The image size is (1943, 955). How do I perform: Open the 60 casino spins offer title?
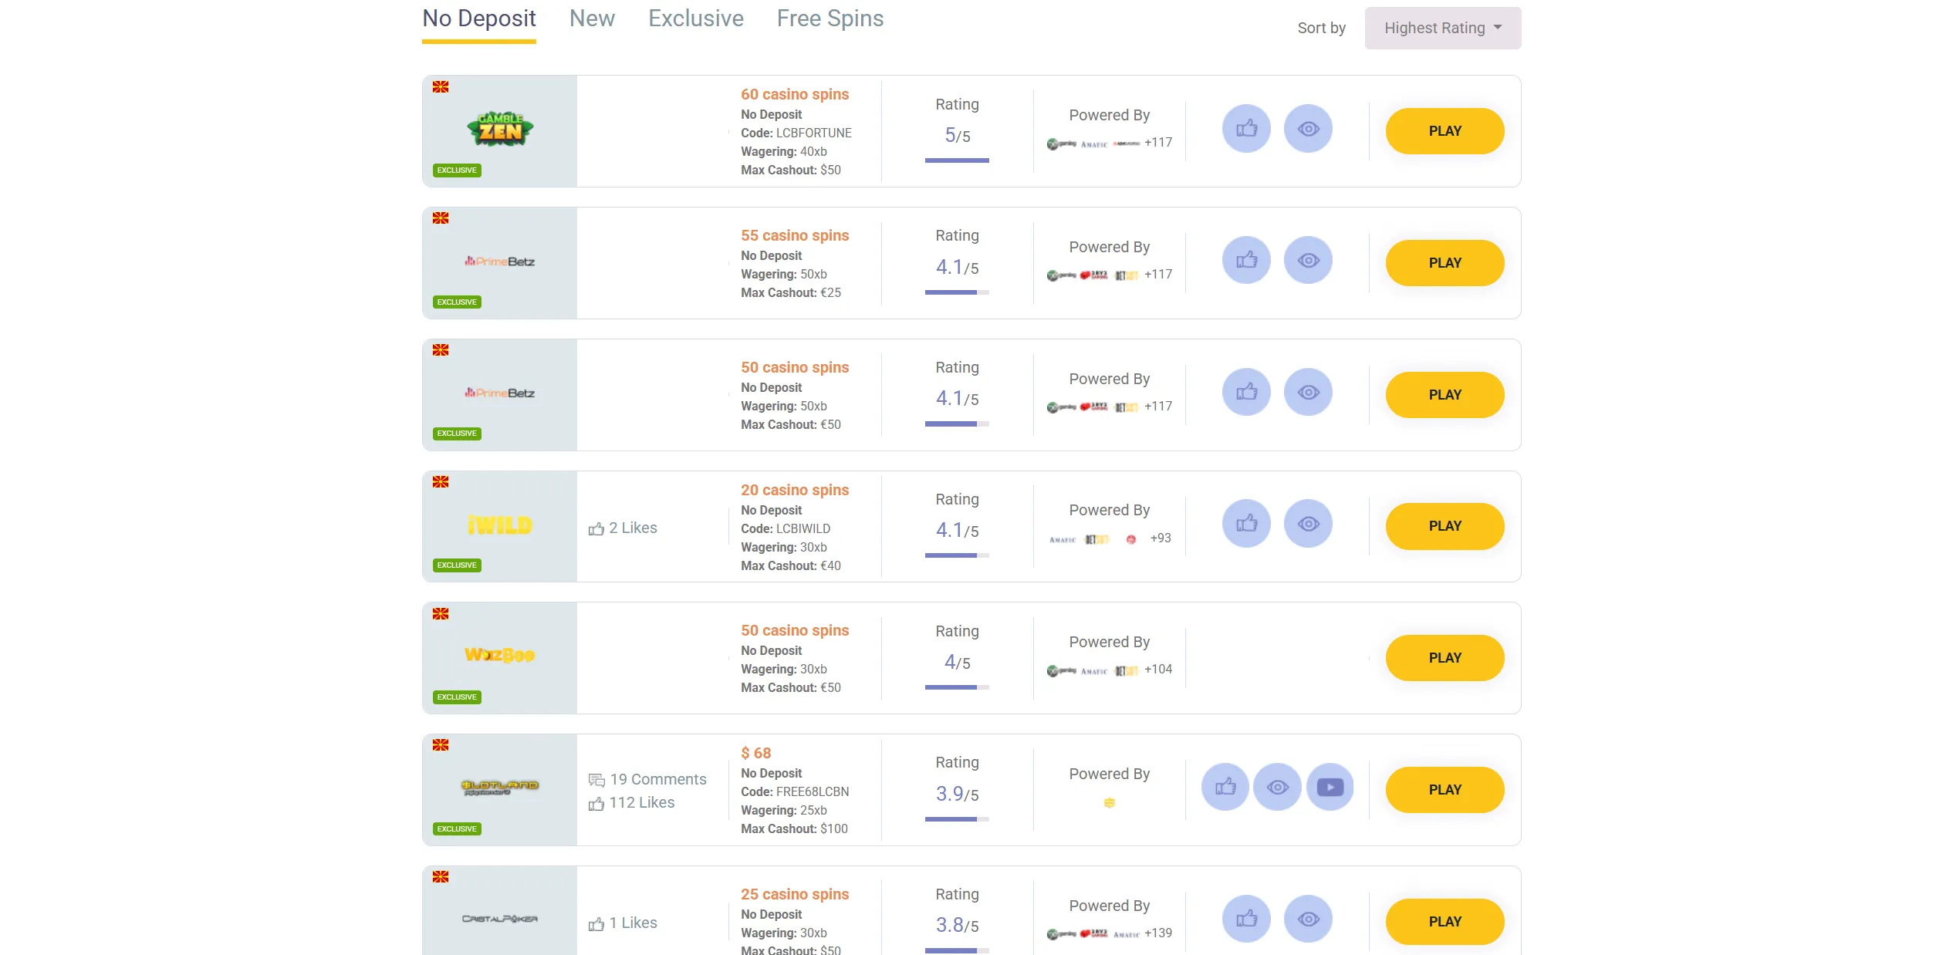[795, 94]
